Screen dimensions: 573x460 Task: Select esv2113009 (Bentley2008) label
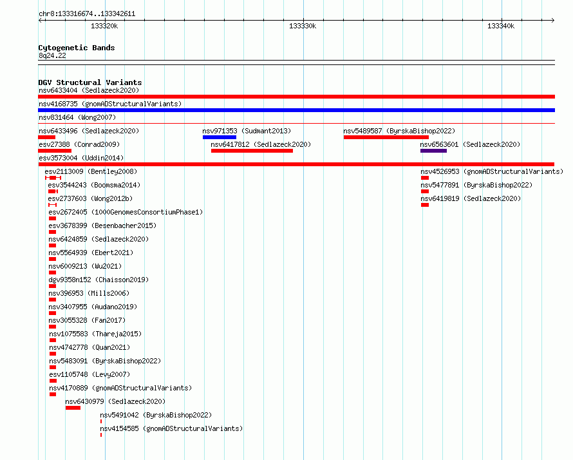91,171
